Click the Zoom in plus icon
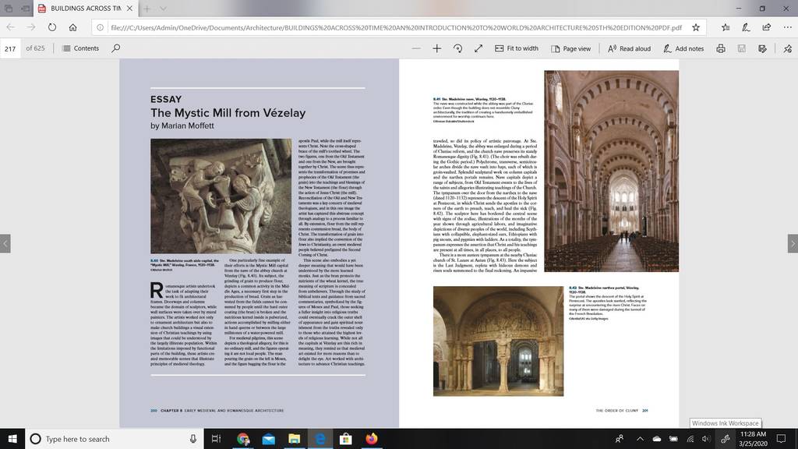The width and height of the screenshot is (798, 449). (436, 48)
